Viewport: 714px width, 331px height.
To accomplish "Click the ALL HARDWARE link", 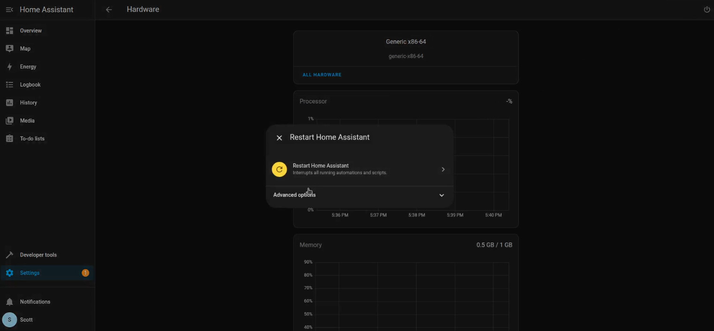I will point(322,75).
